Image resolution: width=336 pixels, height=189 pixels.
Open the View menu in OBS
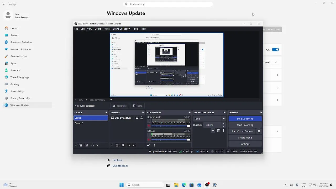(x=90, y=29)
